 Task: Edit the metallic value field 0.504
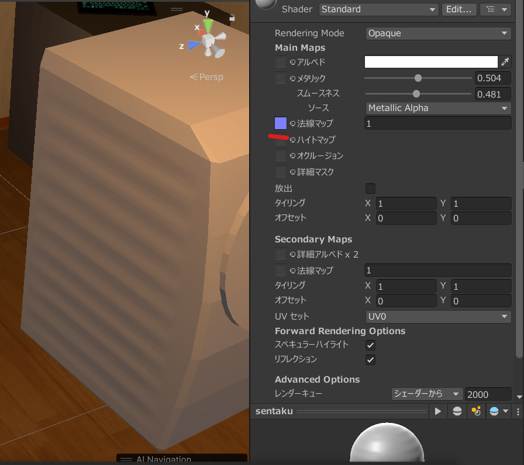(493, 78)
